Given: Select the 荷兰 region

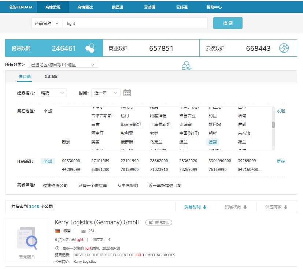Looking at the screenshot, I should (242, 142).
